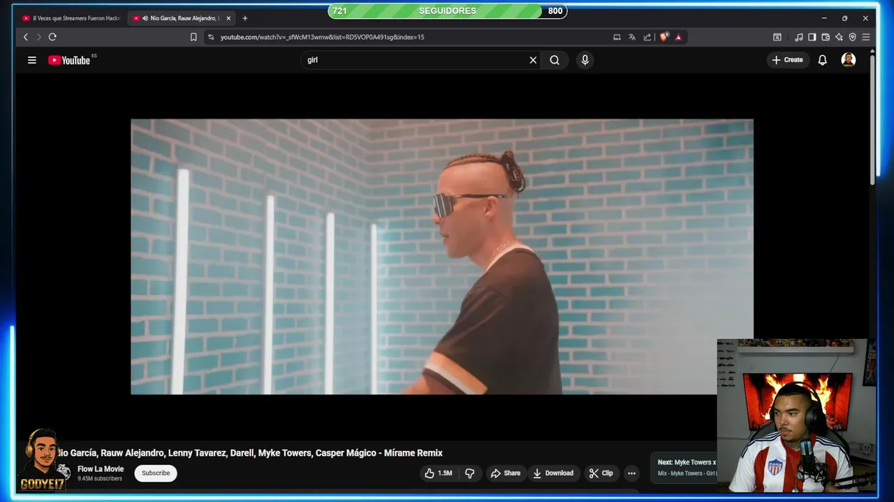Image resolution: width=894 pixels, height=502 pixels.
Task: Open YouTube notifications bell
Action: [x=822, y=60]
